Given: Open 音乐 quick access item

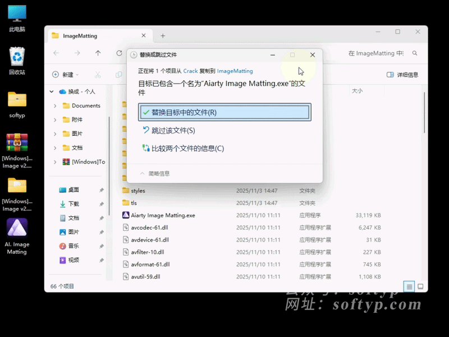Looking at the screenshot, I should [x=68, y=246].
